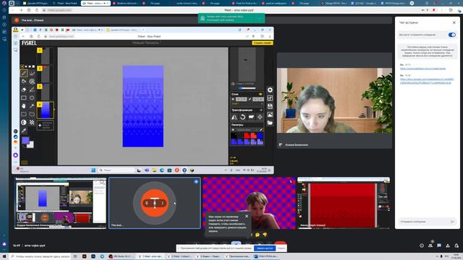Select the Pen tool in shared Piskel screen
463x260 pixels.
pos(24,73)
